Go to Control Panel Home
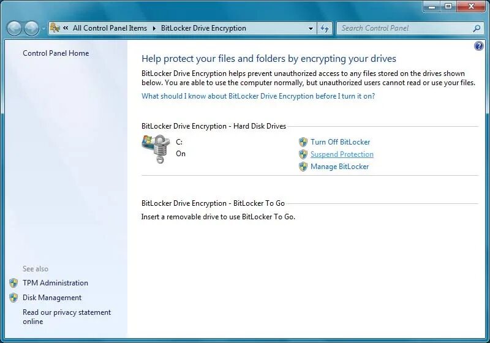The width and height of the screenshot is (490, 343). coord(56,53)
